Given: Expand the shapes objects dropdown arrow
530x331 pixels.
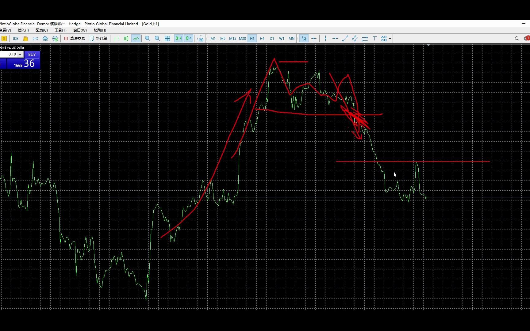Looking at the screenshot, I should 390,39.
